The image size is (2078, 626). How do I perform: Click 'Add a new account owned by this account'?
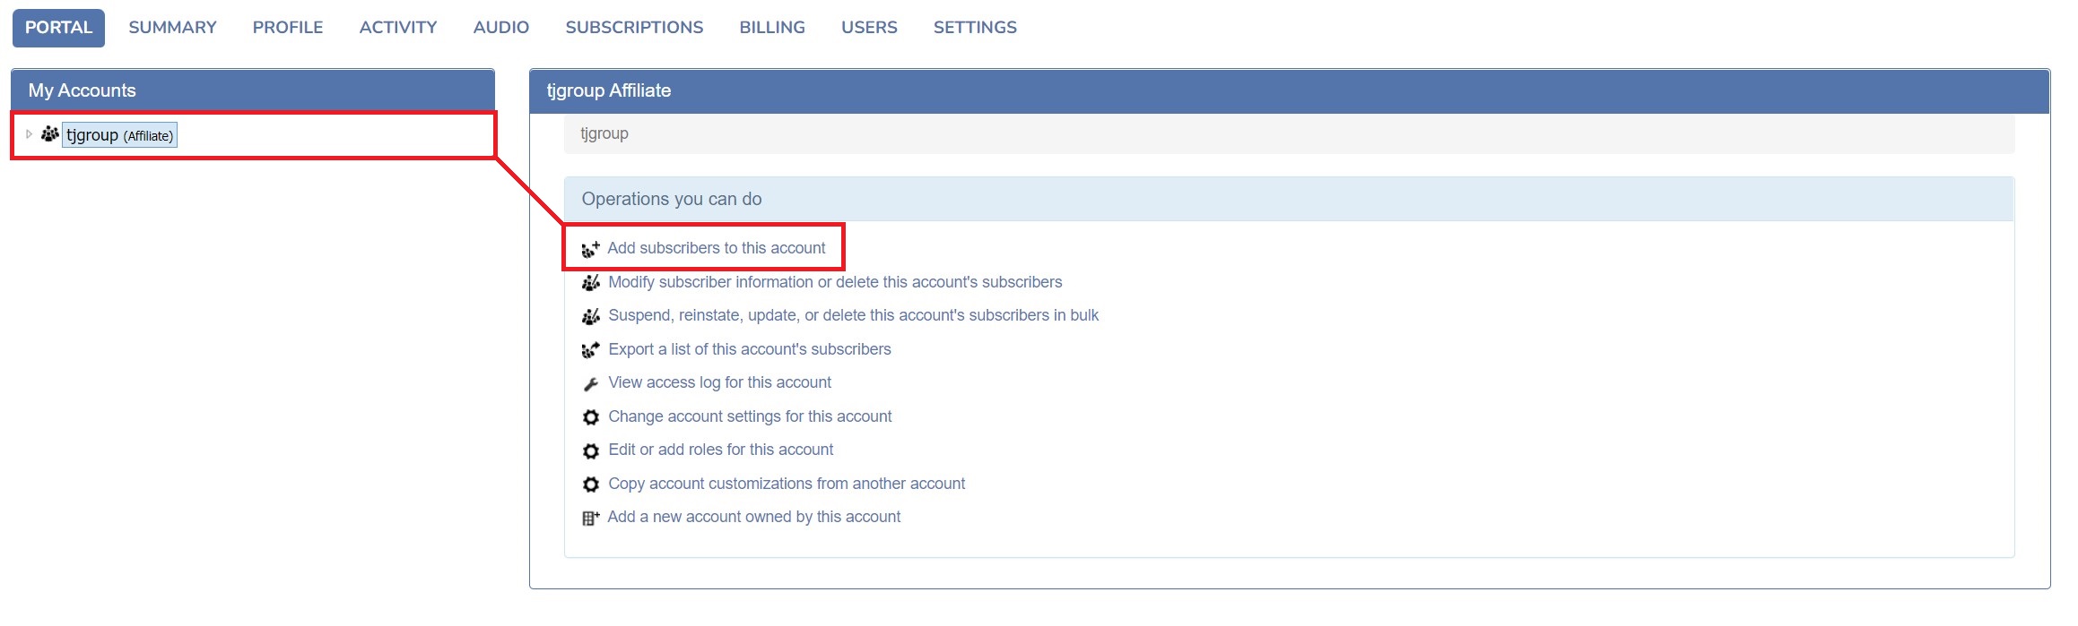point(753,517)
